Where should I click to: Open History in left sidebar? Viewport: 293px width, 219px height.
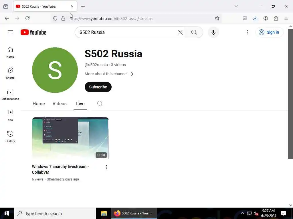click(x=10, y=137)
